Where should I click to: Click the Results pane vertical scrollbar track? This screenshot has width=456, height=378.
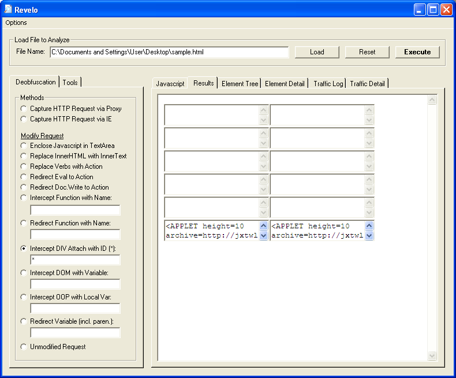(432, 231)
